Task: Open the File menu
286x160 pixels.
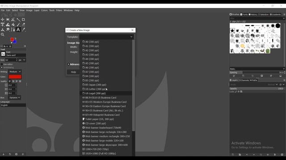Action: tap(3, 10)
